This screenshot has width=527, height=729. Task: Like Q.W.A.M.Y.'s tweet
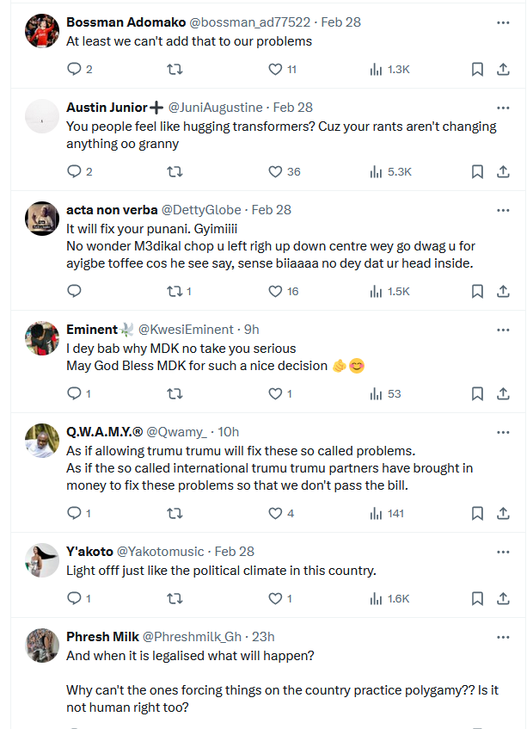pos(275,513)
